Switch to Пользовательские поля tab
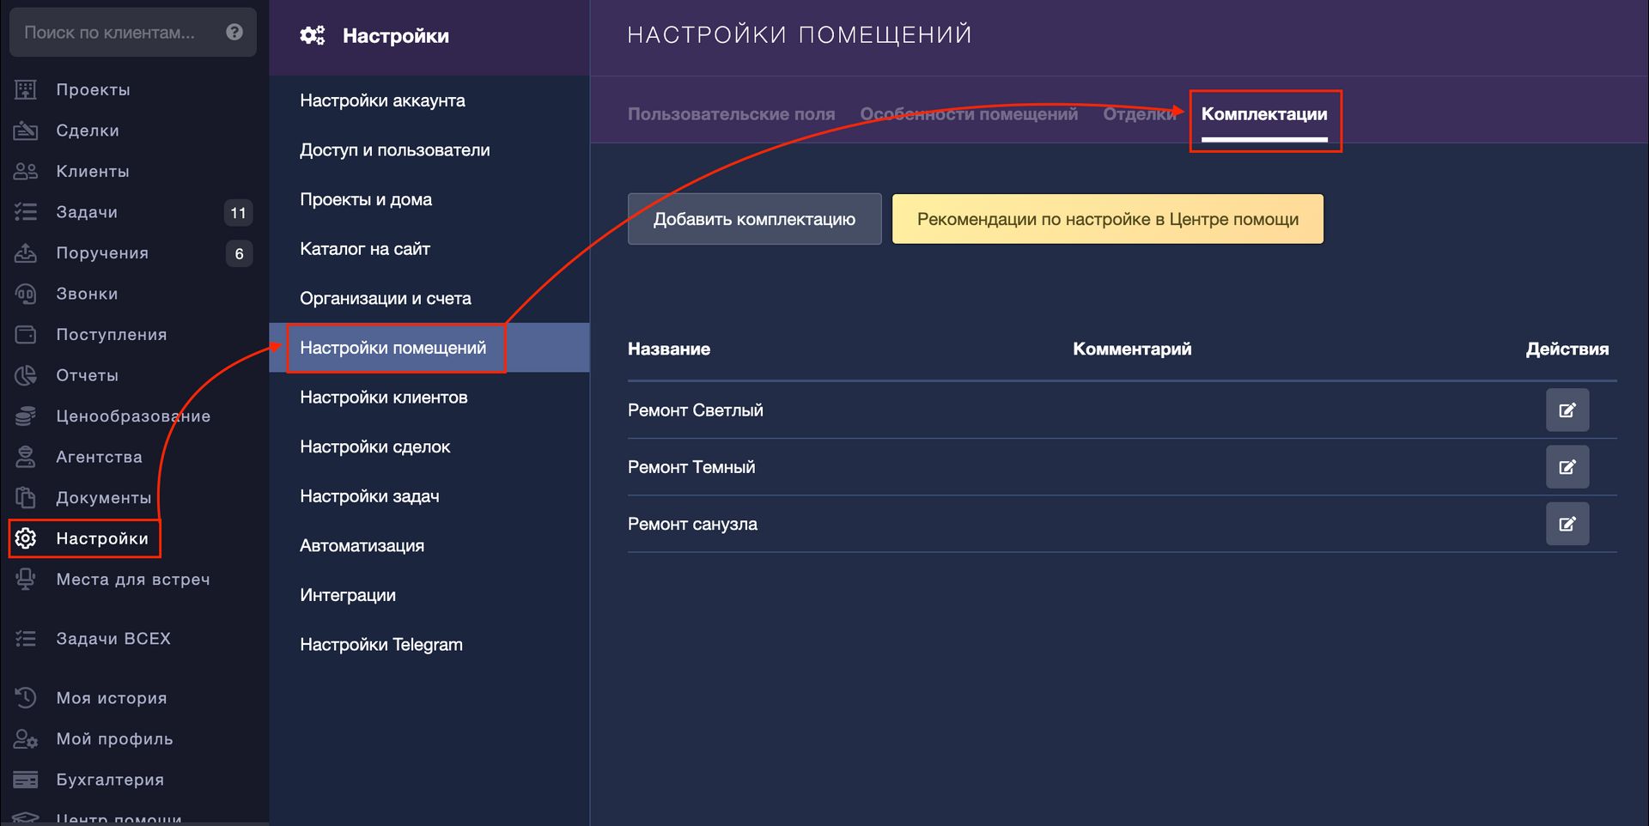 [731, 114]
